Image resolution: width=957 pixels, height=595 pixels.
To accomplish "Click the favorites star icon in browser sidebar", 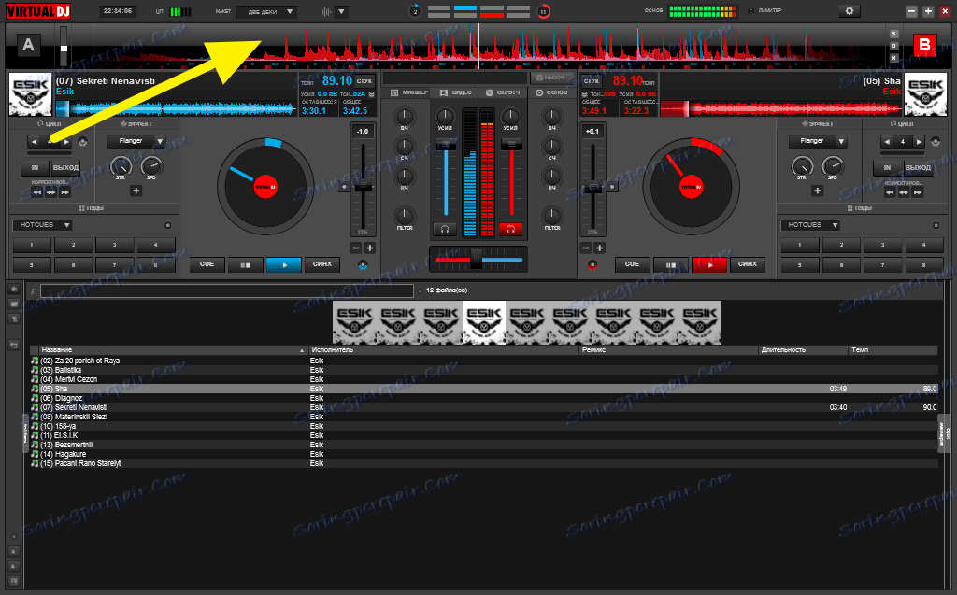I will click(13, 289).
